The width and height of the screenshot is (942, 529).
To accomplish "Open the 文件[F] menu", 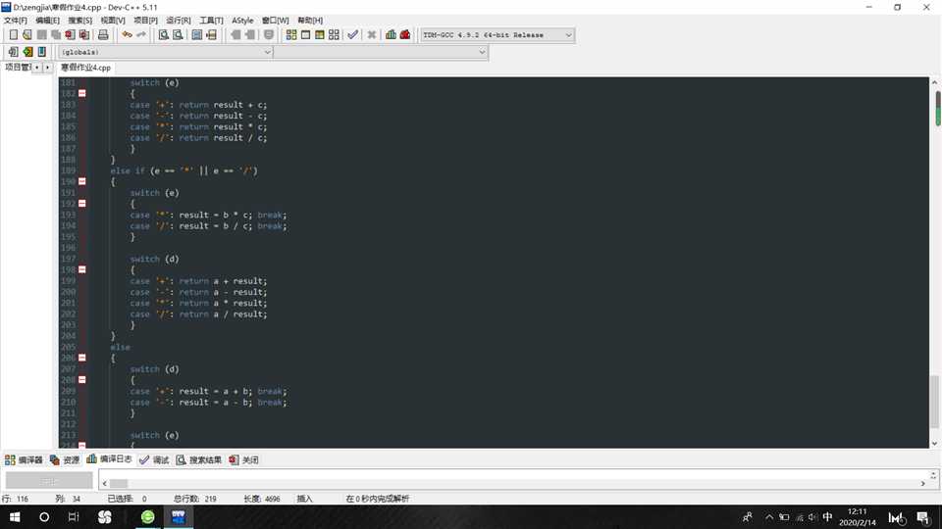I will click(x=16, y=21).
